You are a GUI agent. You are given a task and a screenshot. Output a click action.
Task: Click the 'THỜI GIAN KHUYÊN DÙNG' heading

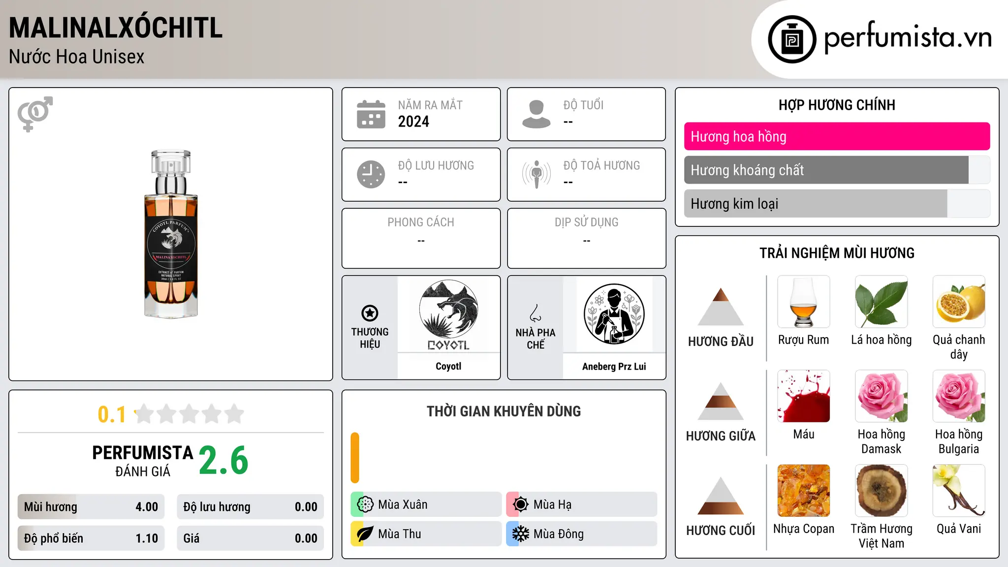504,411
